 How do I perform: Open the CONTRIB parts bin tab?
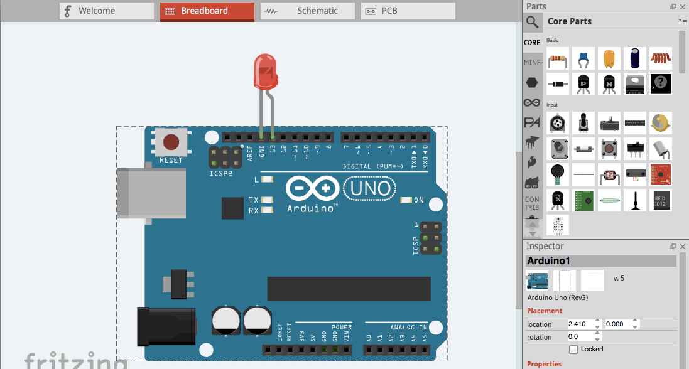[532, 203]
